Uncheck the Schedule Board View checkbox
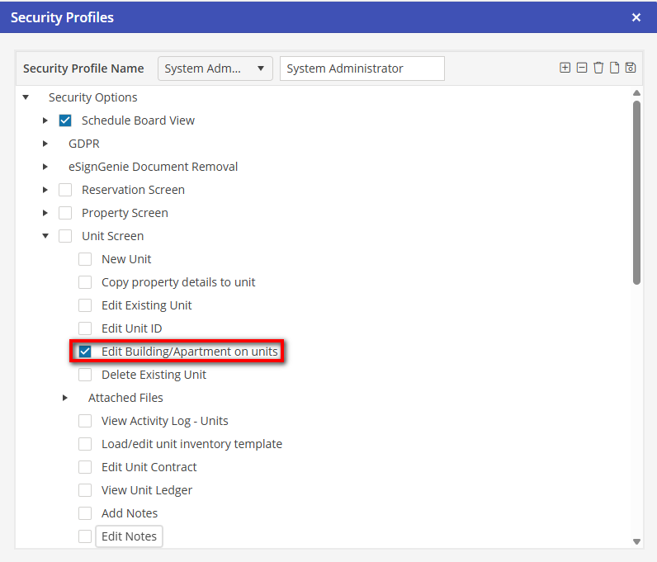Image resolution: width=657 pixels, height=562 pixels. (x=65, y=120)
